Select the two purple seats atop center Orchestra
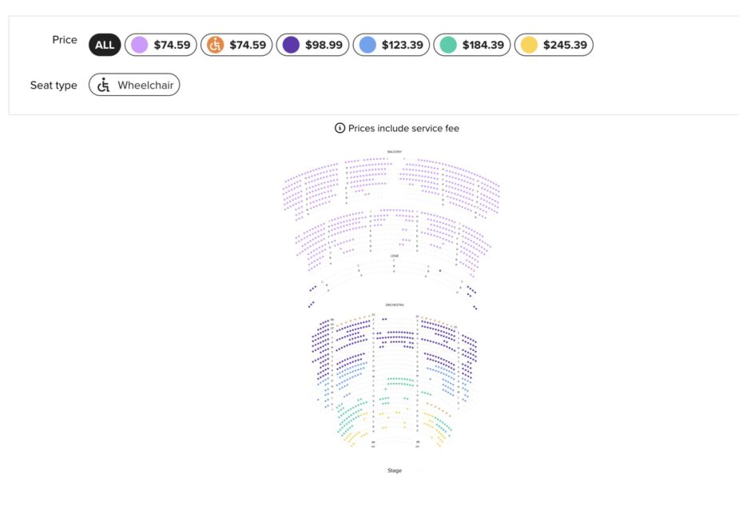Screen dimensions: 739x506 (384, 319)
